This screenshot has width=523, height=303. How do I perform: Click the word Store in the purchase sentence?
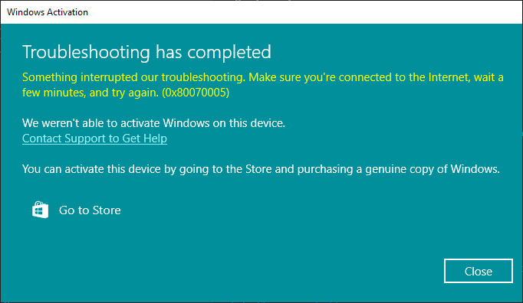pyautogui.click(x=258, y=169)
